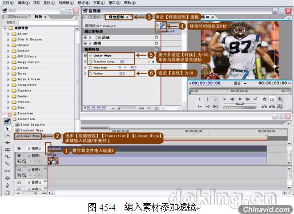294x214 pixels.
Task: Toggle eye visibility for Video 1 track
Action: [x=19, y=156]
